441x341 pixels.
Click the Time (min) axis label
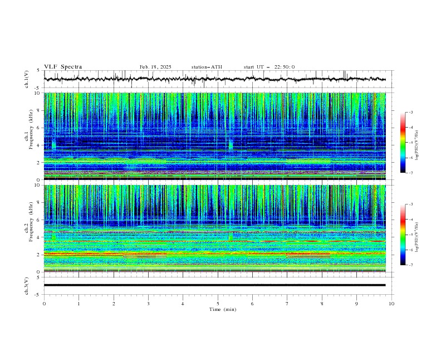point(223,309)
